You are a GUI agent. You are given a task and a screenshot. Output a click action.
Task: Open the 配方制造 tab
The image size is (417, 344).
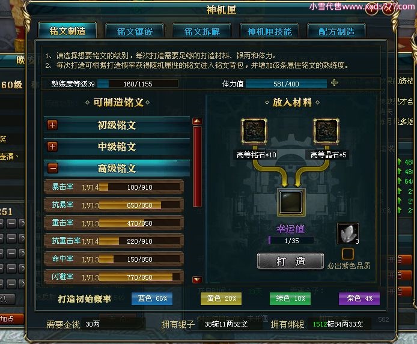tap(336, 31)
